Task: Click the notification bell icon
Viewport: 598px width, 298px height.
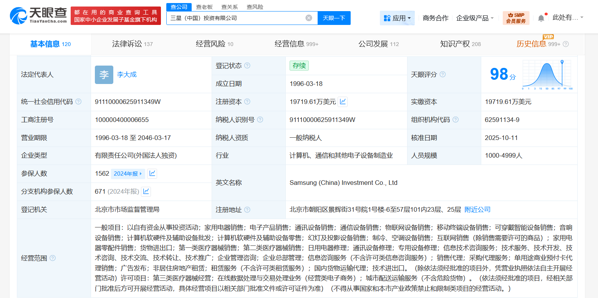Action: (541, 17)
